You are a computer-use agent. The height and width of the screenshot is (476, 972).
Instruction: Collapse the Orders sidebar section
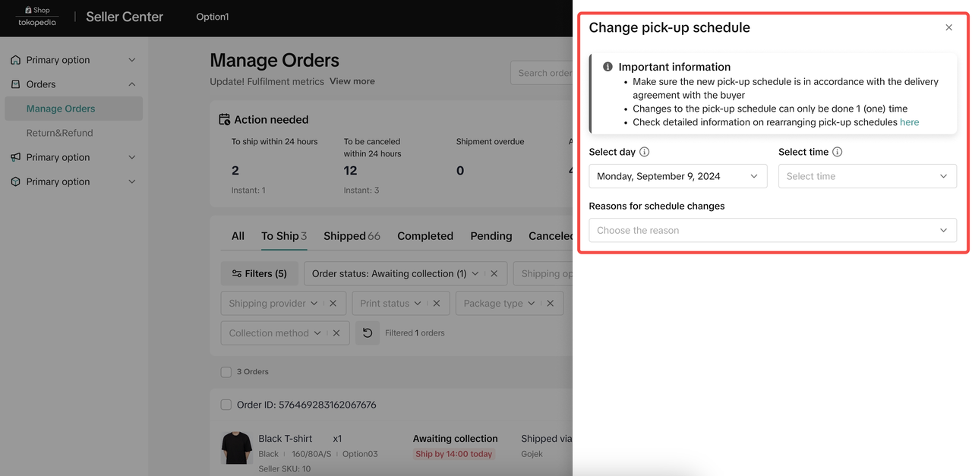tap(131, 84)
